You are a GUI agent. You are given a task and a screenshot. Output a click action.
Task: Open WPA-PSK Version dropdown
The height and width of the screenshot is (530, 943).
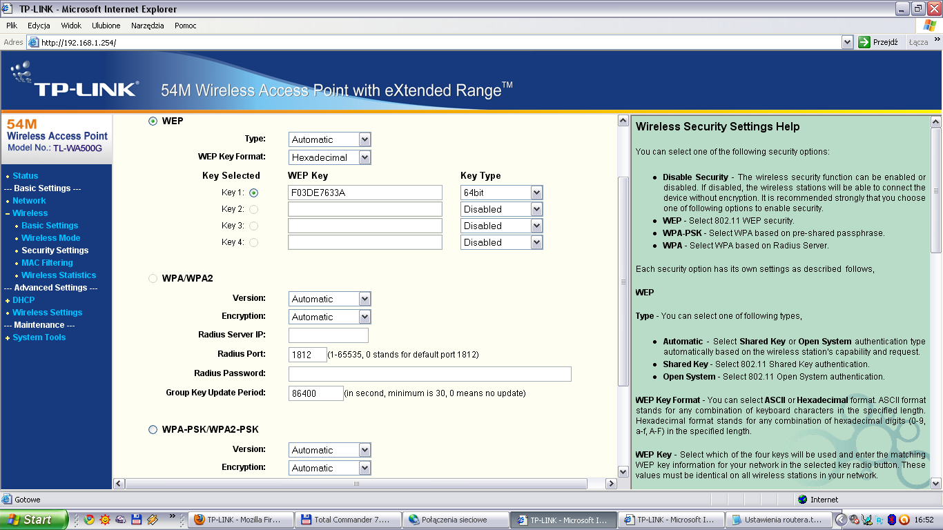click(x=330, y=450)
